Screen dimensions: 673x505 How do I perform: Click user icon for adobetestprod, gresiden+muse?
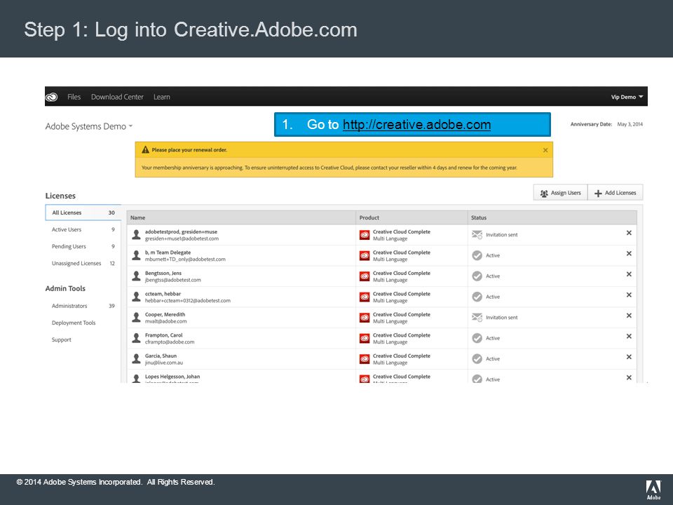click(x=136, y=234)
